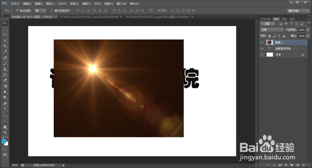Image resolution: width=312 pixels, height=168 pixels.
Task: Hide 诺斯星商学院 text layer eye
Action: (262, 49)
